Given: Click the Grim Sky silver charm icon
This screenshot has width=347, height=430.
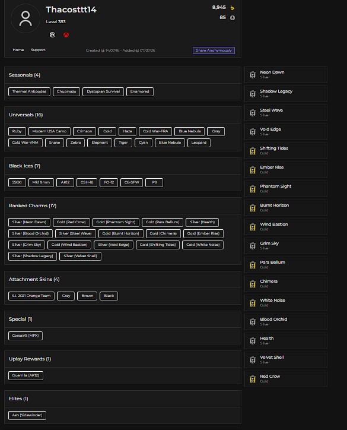Looking at the screenshot, I should point(253,246).
